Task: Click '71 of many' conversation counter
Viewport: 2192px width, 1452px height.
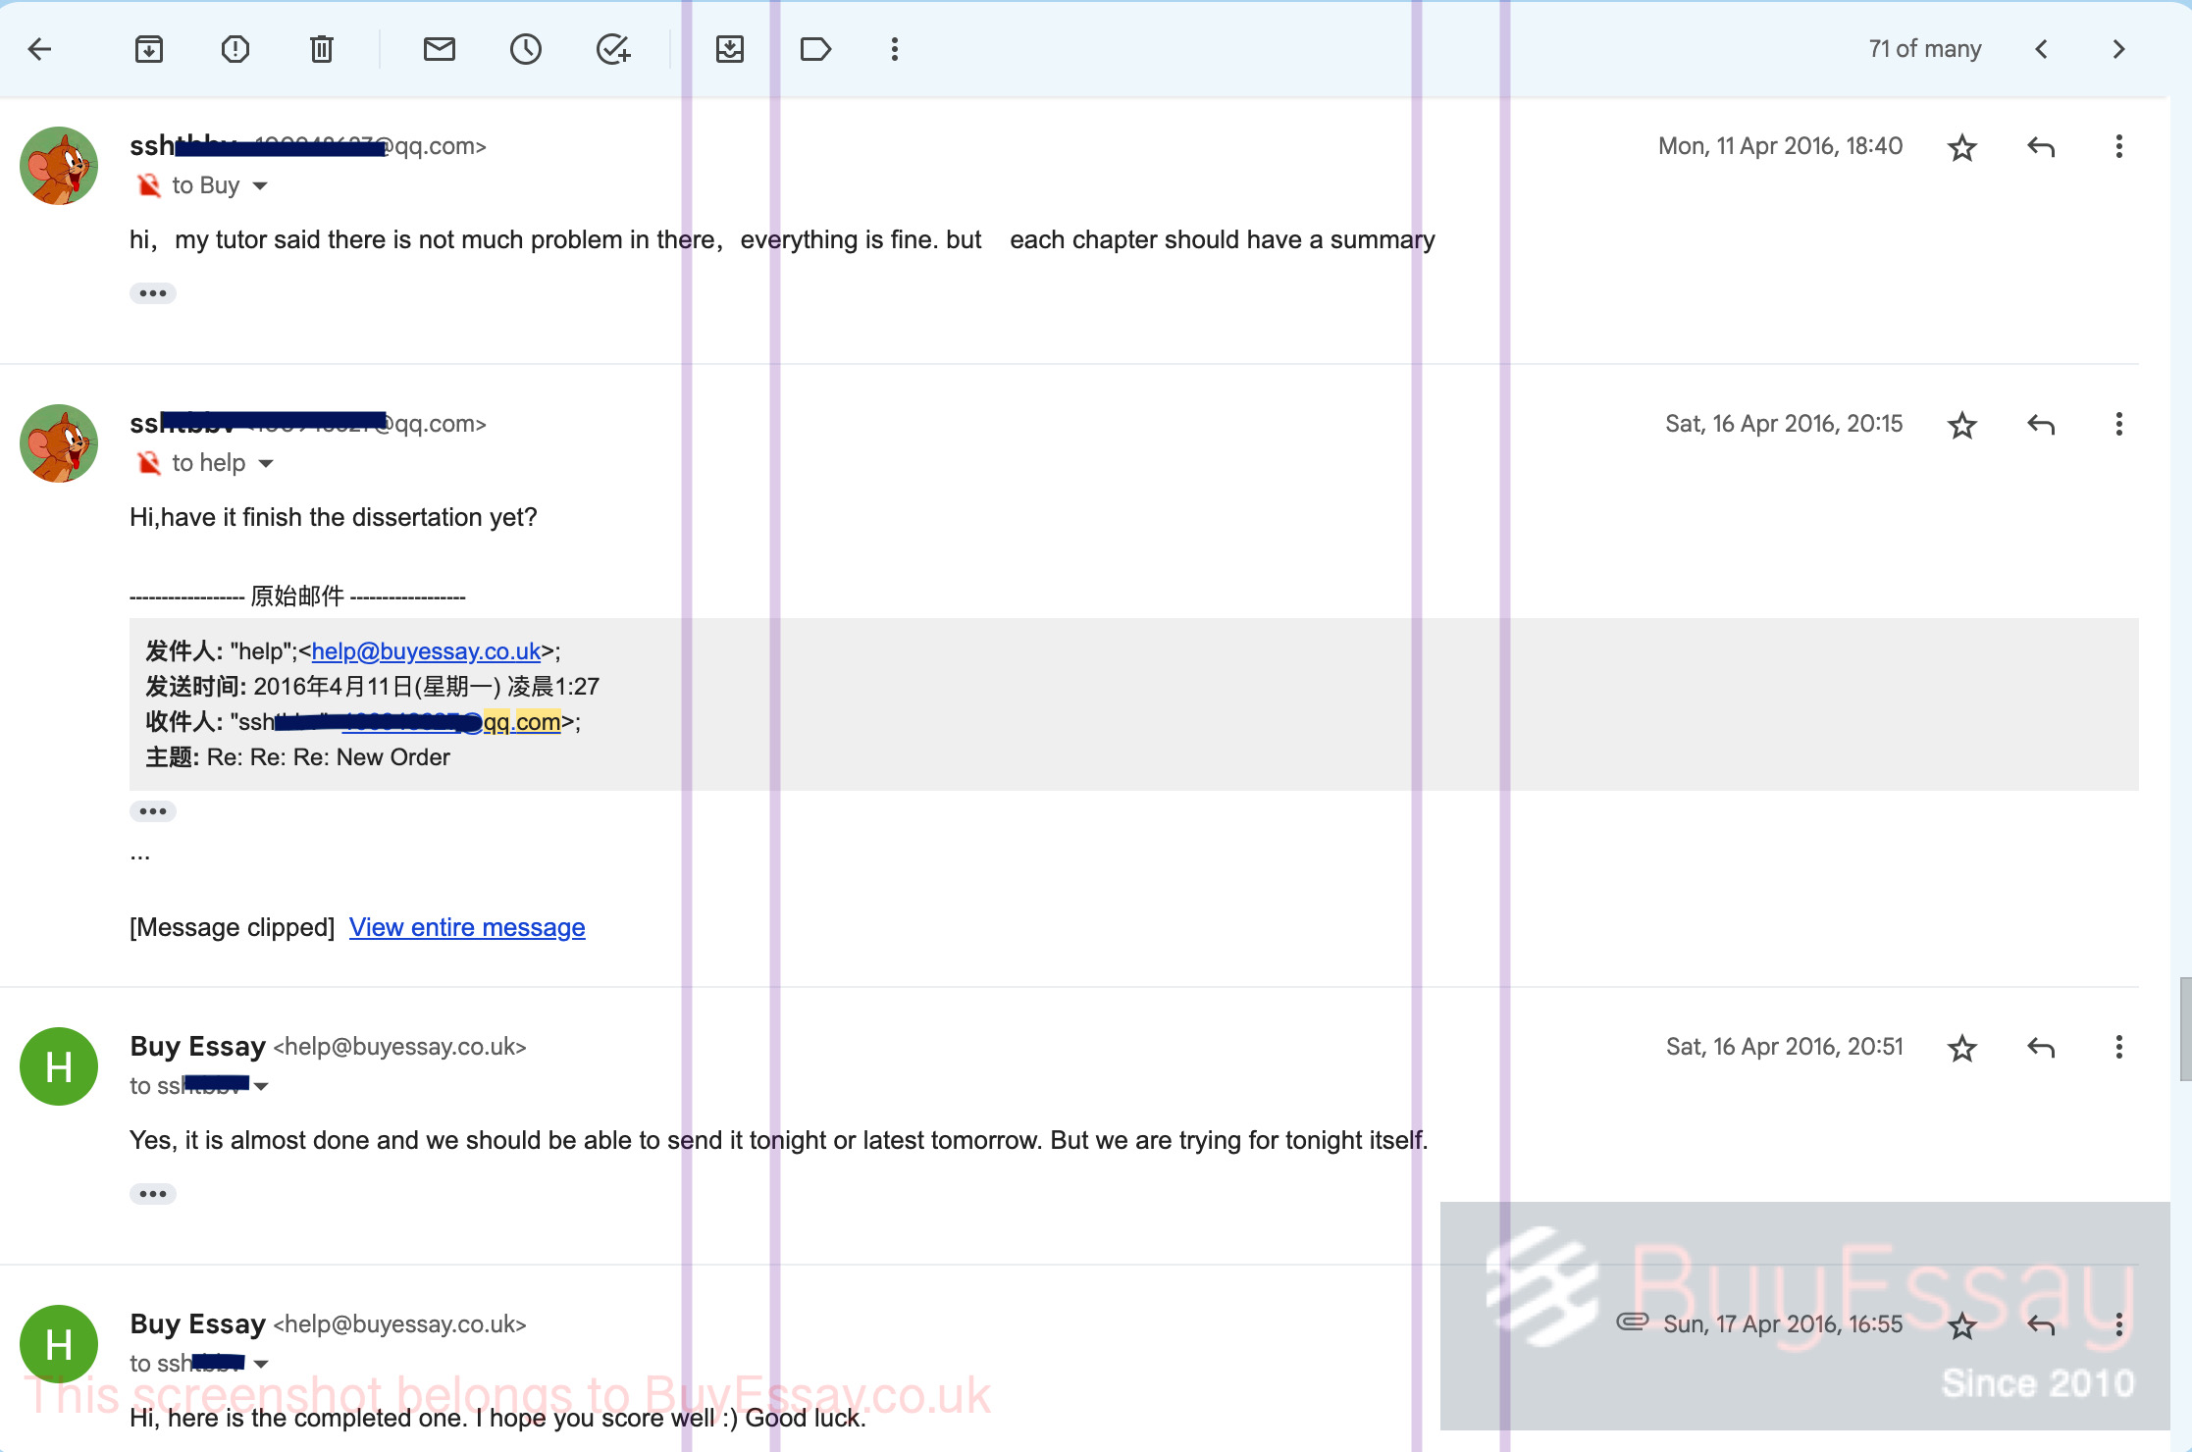Action: pyautogui.click(x=1925, y=49)
